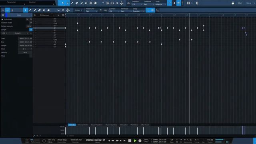Screen dimensions: 256x144
Task: Select the editor Mute tool
Action: click(44, 10)
